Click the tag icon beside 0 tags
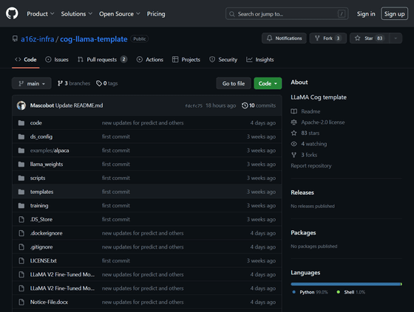The width and height of the screenshot is (414, 312). (99, 83)
